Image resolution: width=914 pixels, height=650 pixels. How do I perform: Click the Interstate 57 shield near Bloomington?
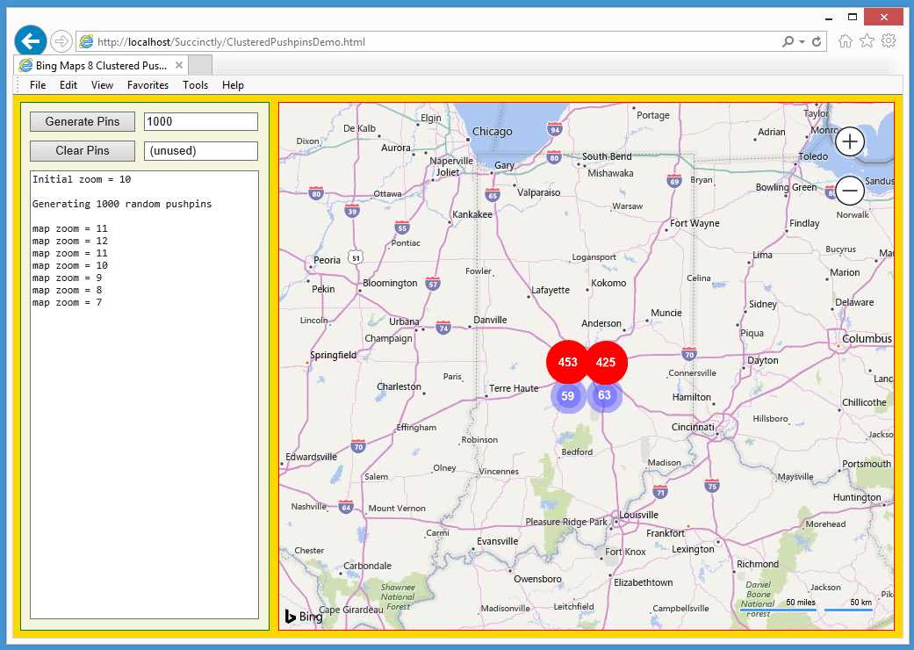tap(433, 284)
